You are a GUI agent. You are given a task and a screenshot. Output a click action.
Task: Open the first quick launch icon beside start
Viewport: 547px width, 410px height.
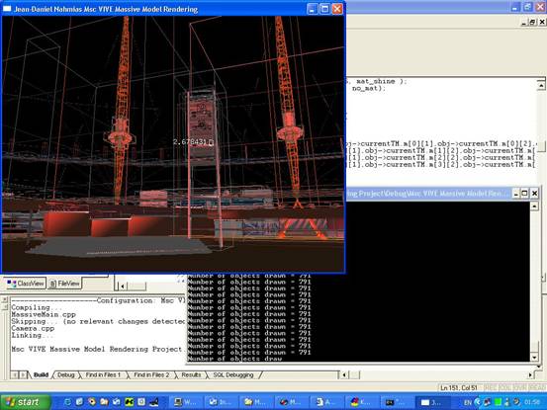tap(67, 402)
